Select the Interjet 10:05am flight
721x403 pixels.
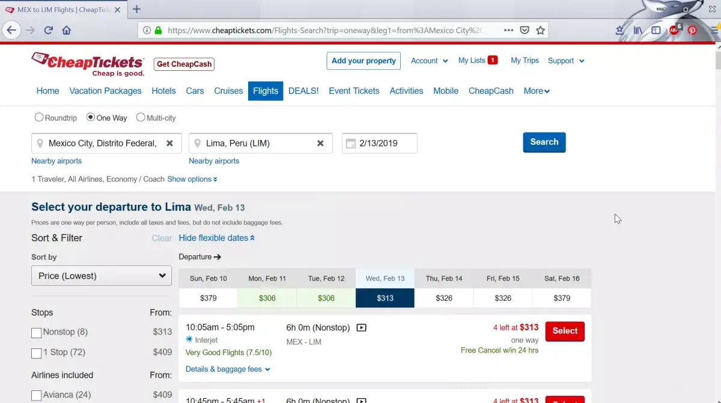pos(565,331)
